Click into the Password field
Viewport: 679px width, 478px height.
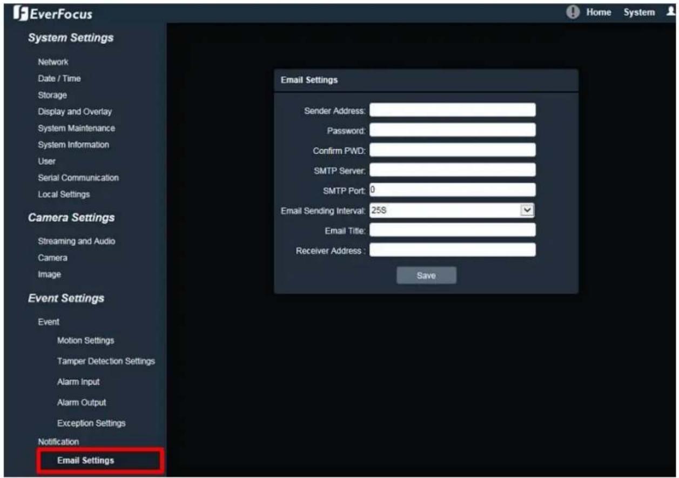click(x=453, y=130)
